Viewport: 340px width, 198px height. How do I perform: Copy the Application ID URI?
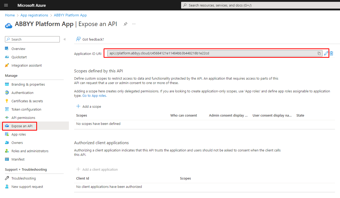pyautogui.click(x=319, y=53)
